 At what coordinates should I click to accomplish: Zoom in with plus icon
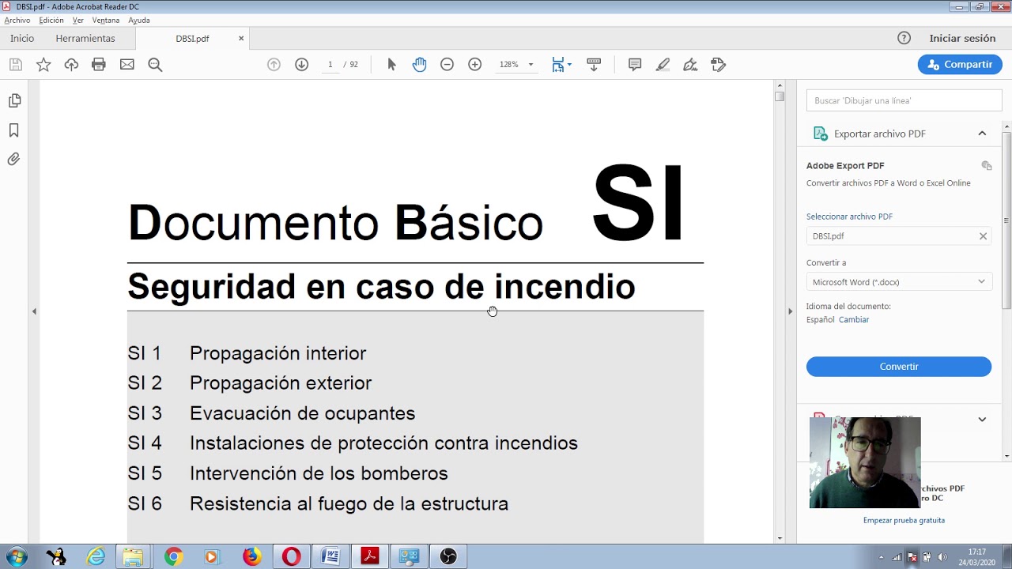474,65
